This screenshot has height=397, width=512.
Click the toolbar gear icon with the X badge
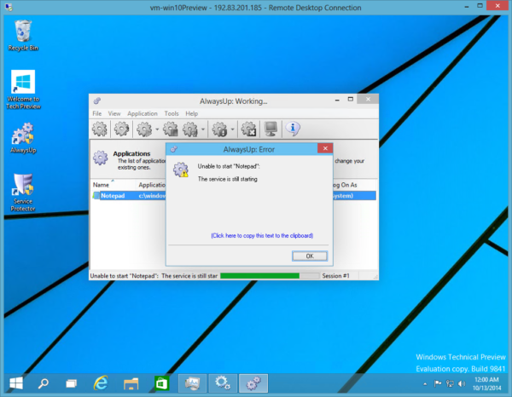click(x=249, y=129)
